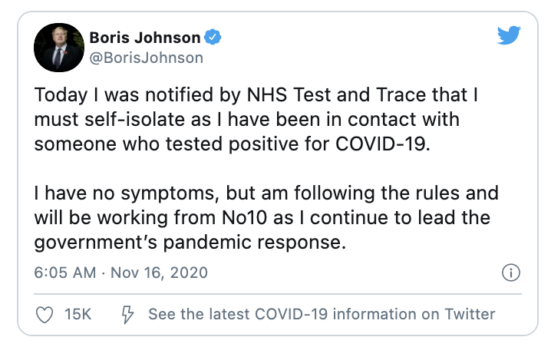The width and height of the screenshot is (551, 347).
Task: Click the 15K likes count
Action: (x=78, y=314)
